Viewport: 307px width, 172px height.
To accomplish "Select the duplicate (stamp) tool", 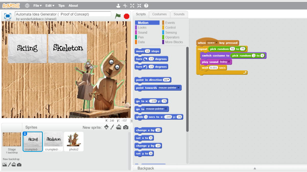I will pos(118,5).
